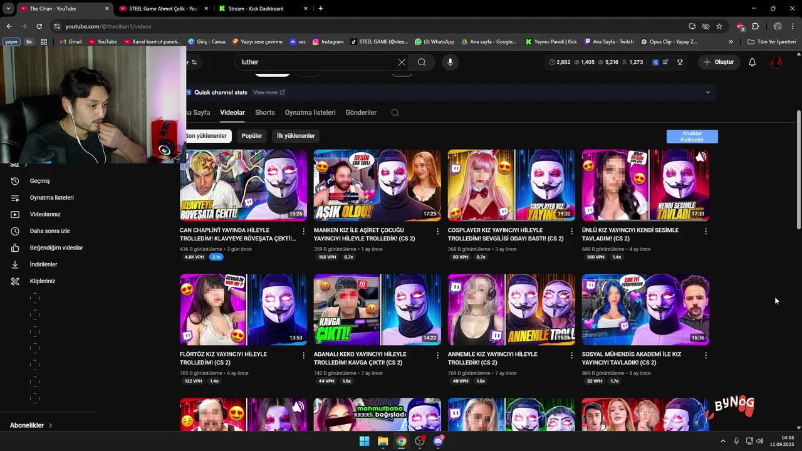Open volume control in system tray
802x451 pixels.
759,441
